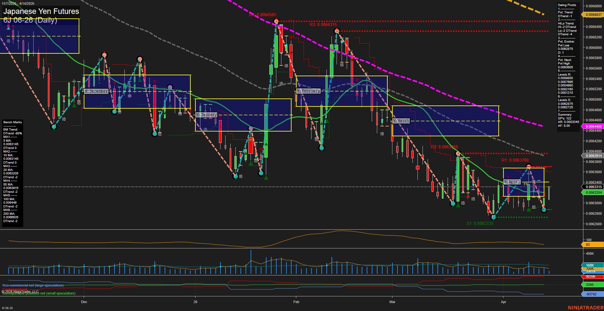Screen dimensions: 604x311
Task: Toggle the Non-commercial net legend entry
Action: click(x=33, y=285)
